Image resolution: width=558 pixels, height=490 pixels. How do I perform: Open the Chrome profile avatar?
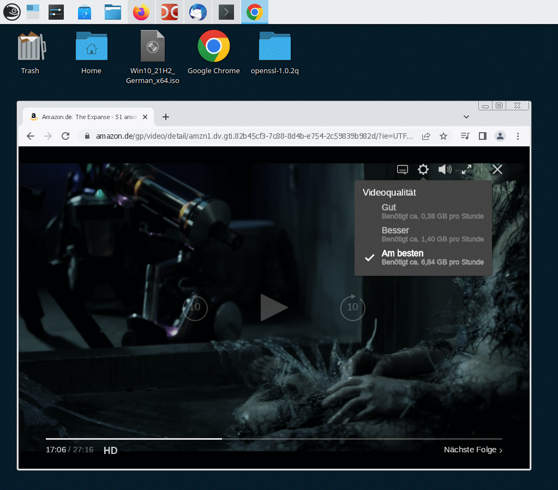(500, 136)
